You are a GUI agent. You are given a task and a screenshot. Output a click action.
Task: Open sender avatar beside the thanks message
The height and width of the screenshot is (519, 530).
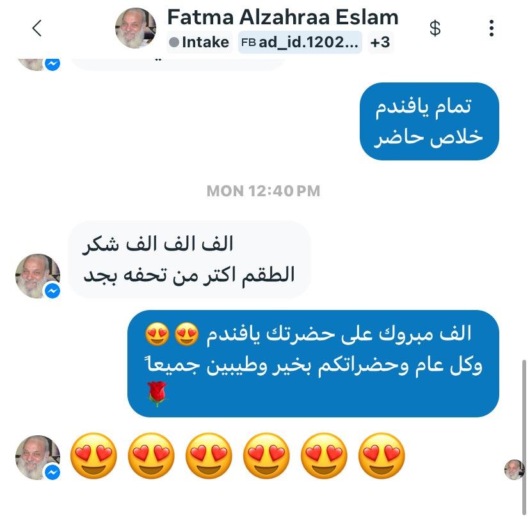click(38, 276)
